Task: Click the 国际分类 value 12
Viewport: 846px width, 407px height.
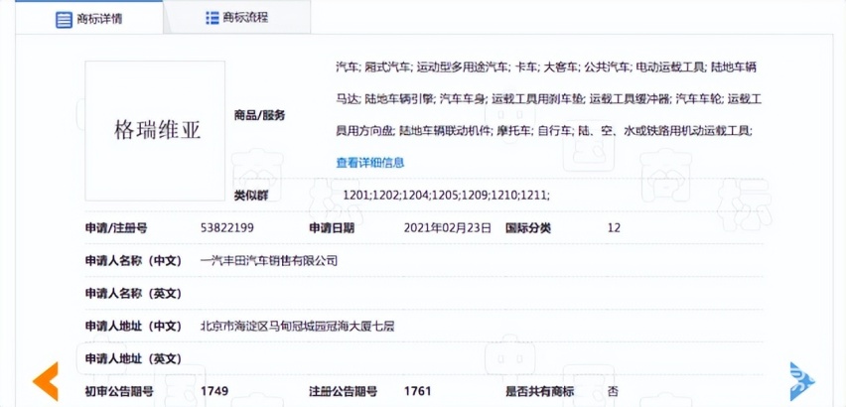Action: 614,228
